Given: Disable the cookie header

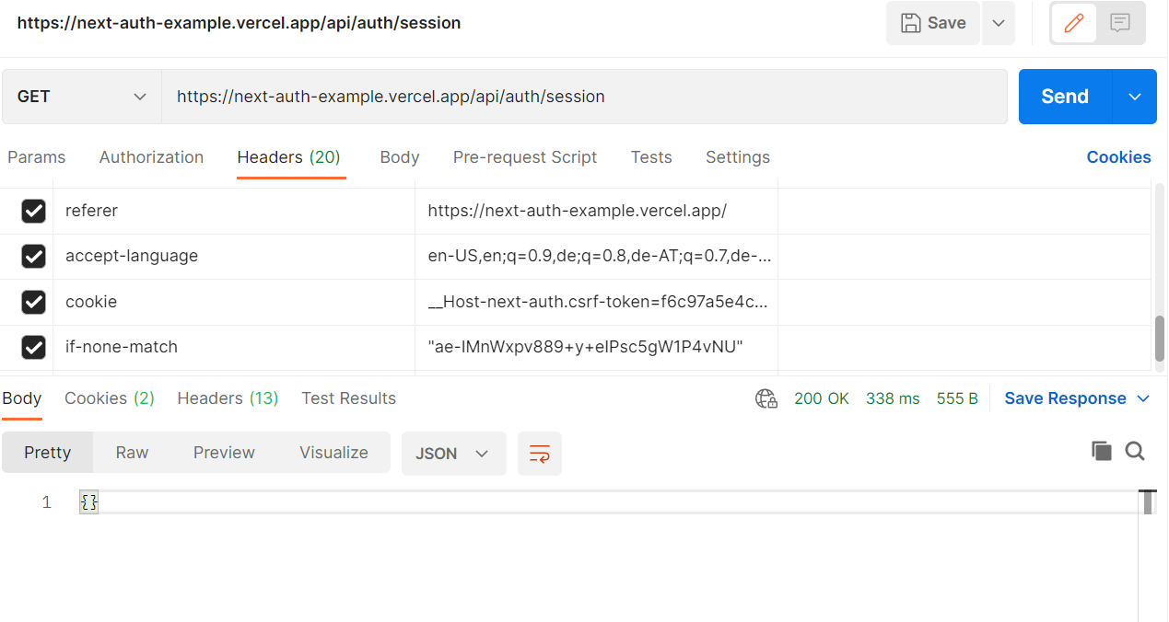Looking at the screenshot, I should 33,302.
